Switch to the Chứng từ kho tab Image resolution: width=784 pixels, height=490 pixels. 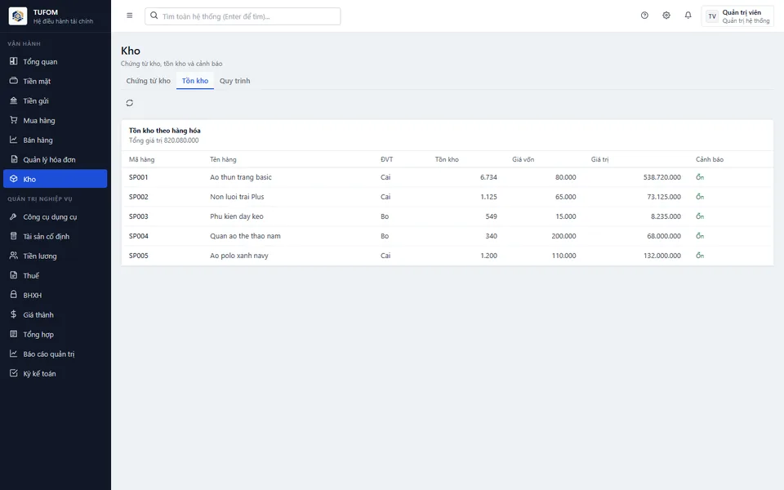(148, 81)
